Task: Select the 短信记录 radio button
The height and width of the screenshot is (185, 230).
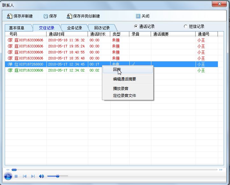Action: 186,26
